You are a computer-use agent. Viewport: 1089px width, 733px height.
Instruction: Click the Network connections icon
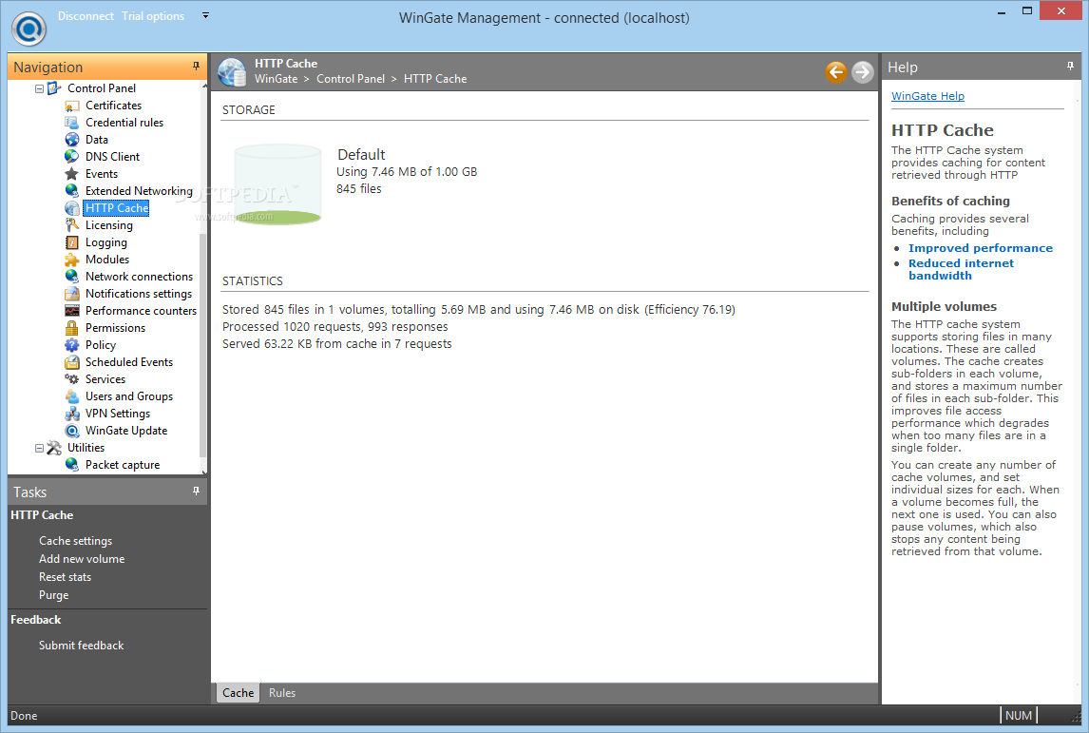tap(71, 276)
